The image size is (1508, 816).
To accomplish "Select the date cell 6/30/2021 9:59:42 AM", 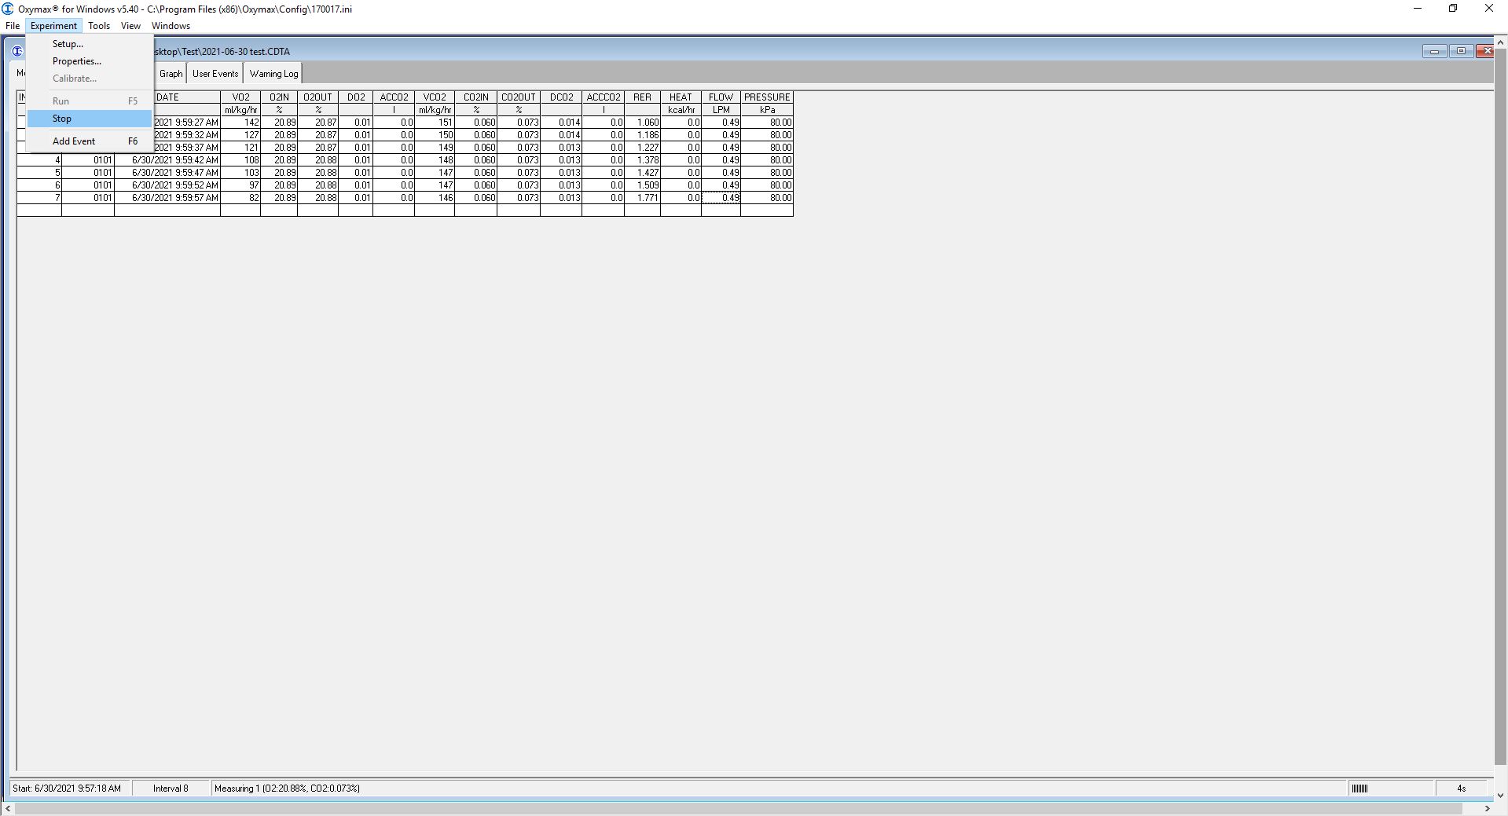I will (167, 160).
